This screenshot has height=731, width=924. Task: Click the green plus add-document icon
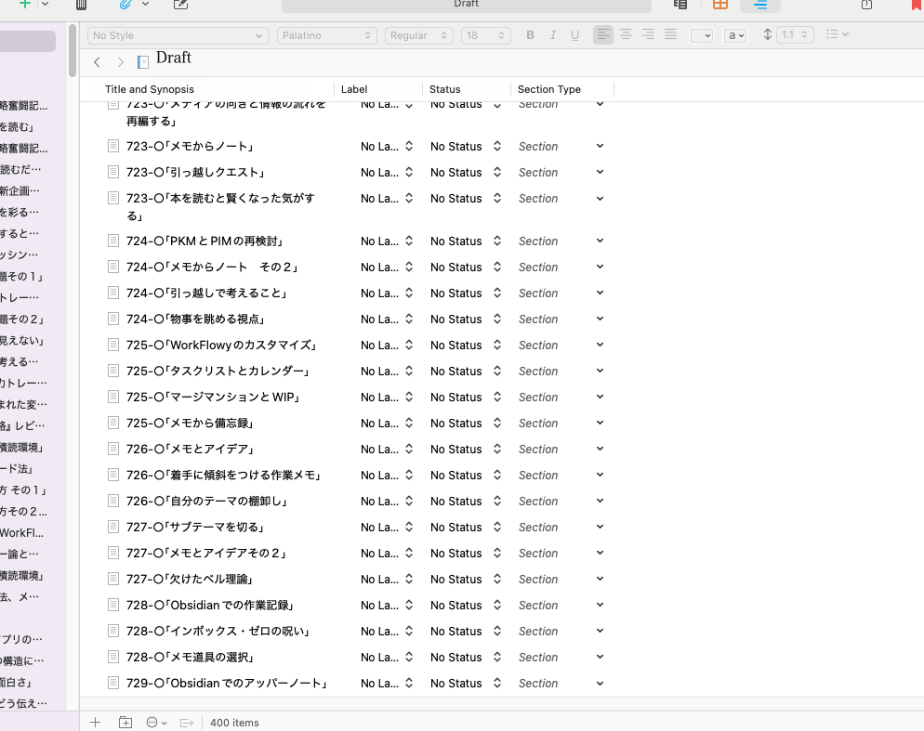click(x=25, y=4)
